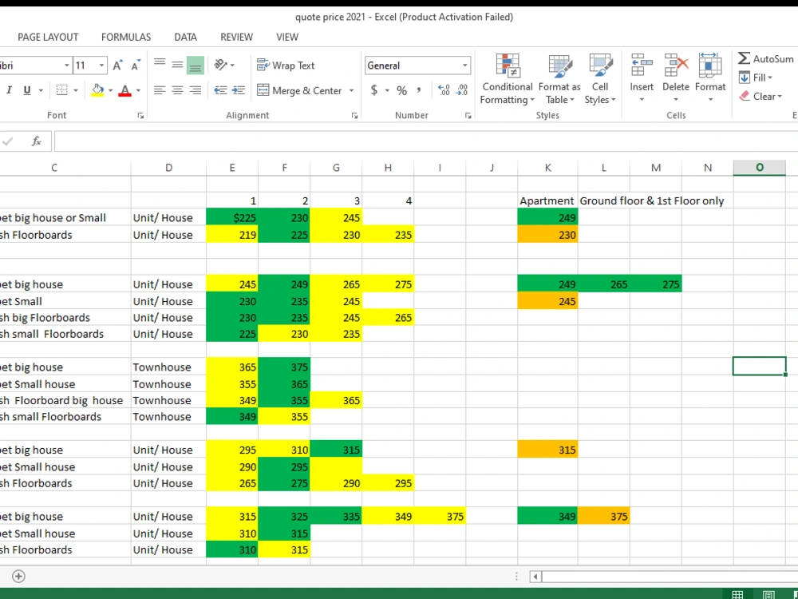Open the Fill menu

pyautogui.click(x=757, y=77)
